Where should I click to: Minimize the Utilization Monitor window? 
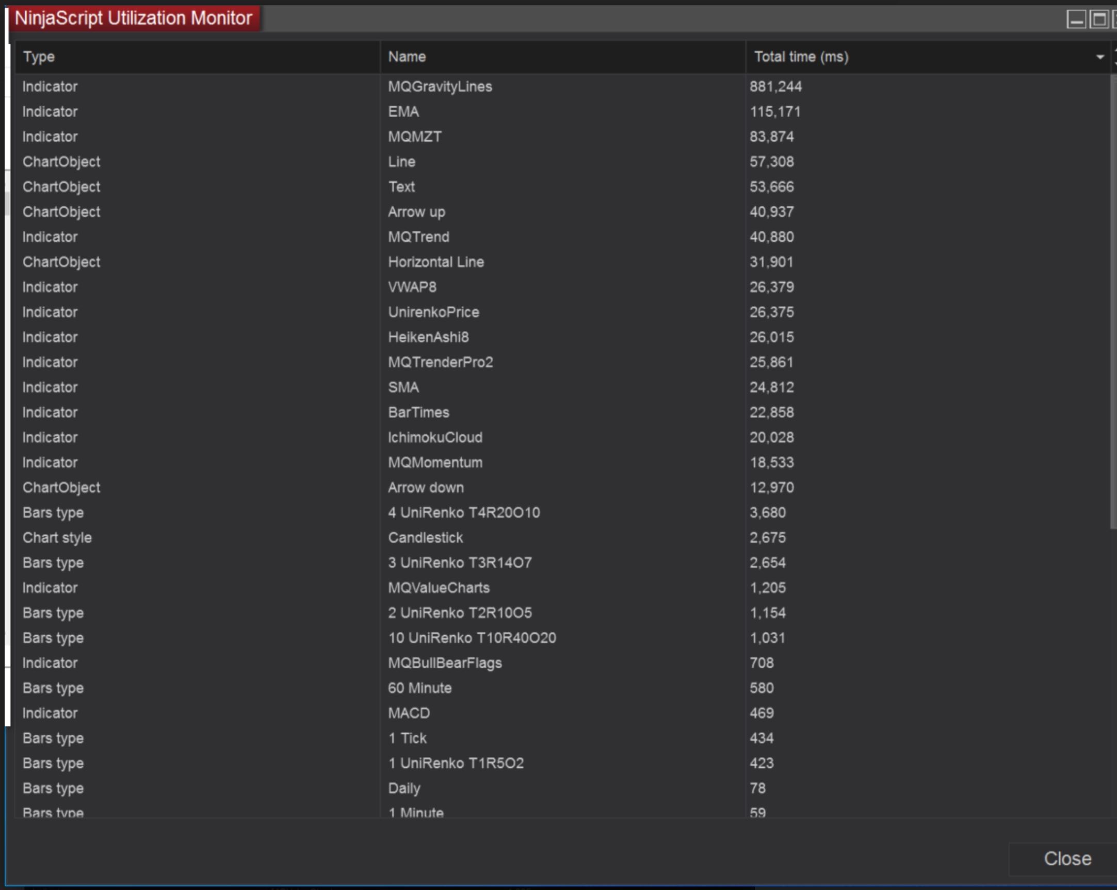(1076, 20)
